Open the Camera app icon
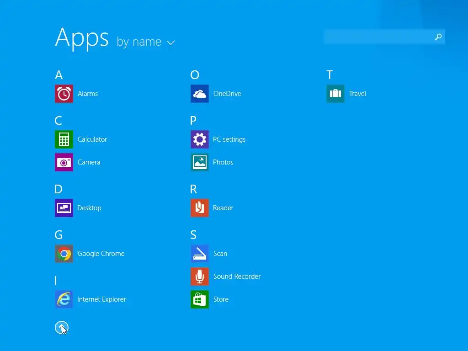The width and height of the screenshot is (468, 351). [x=64, y=162]
